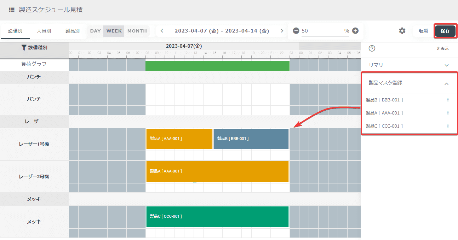The height and width of the screenshot is (240, 458).
Task: Select the WEEK view toggle
Action: click(x=114, y=31)
